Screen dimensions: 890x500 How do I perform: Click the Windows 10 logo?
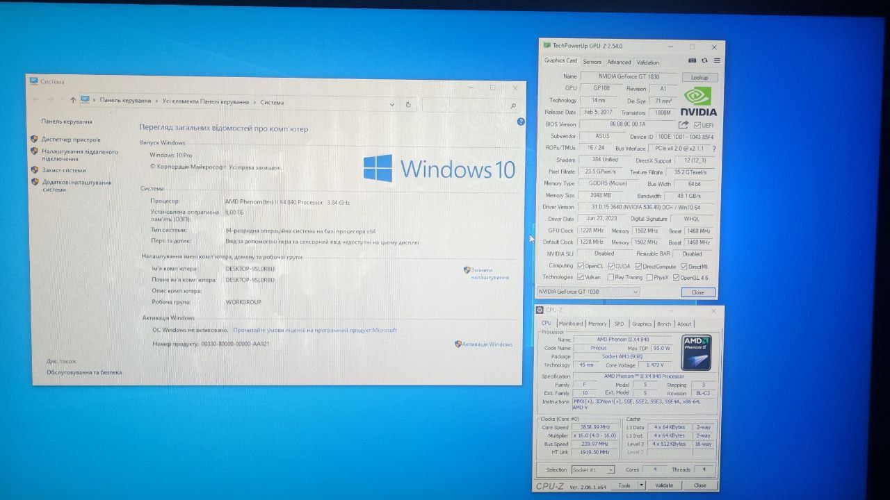click(x=439, y=169)
